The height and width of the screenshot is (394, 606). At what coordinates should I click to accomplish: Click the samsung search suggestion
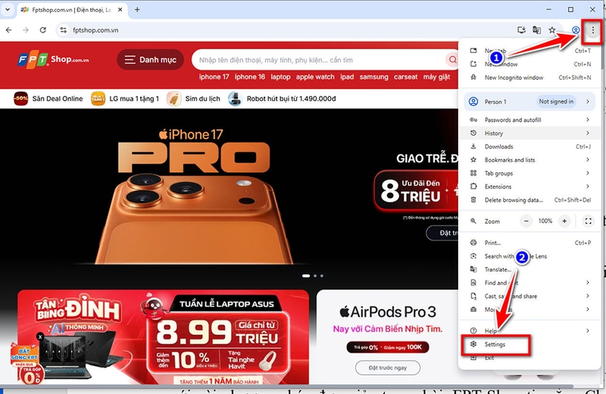pos(373,77)
